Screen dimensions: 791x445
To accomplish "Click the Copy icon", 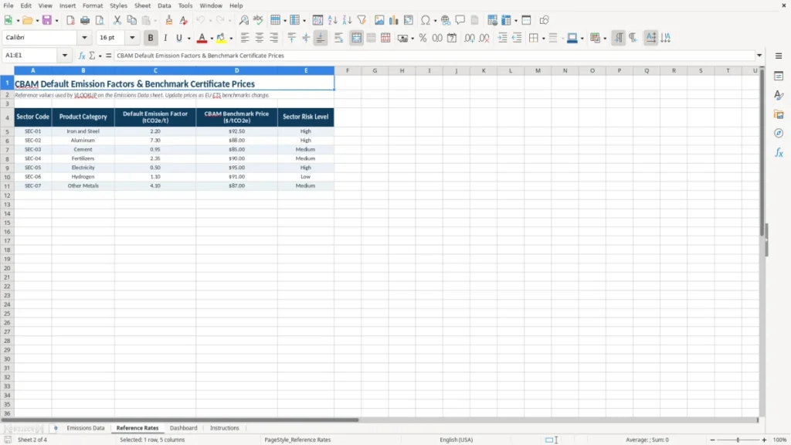I will coord(131,20).
